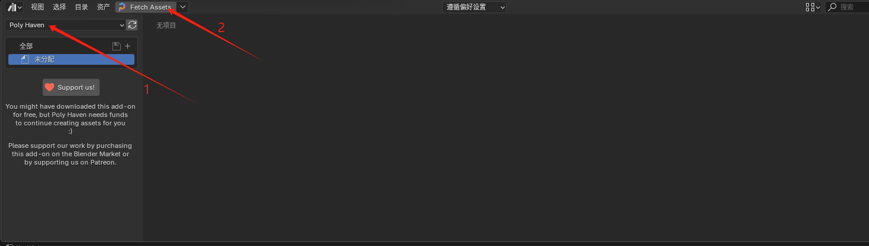Click the red heart Support us icon

coord(49,87)
